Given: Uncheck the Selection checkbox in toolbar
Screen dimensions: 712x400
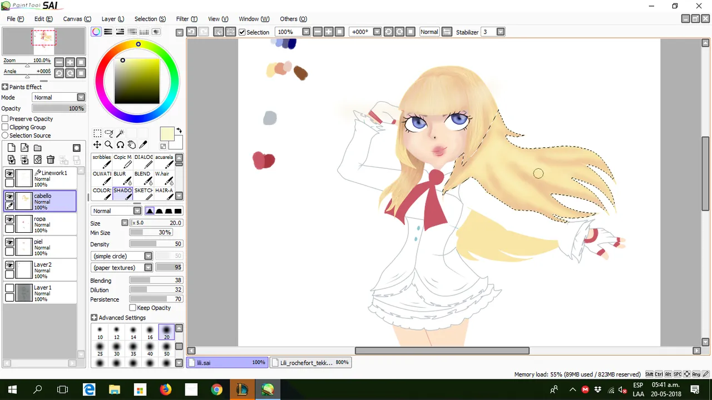Looking at the screenshot, I should click(242, 32).
